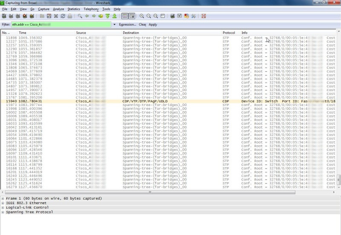The height and width of the screenshot is (235, 341).
Task: Open the filter history dropdown arrow
Action: point(114,25)
